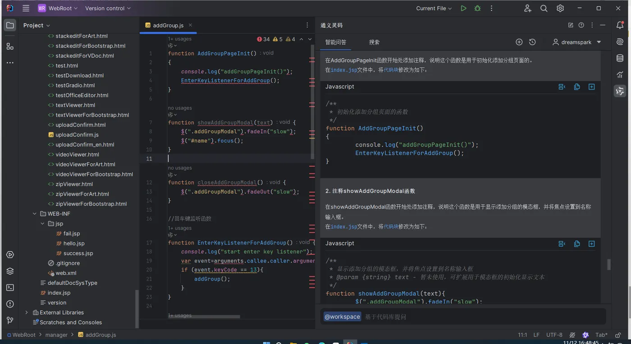Viewport: 631px width, 344px height.
Task: Toggle the crossed-out eye status bar icon
Action: point(572,335)
